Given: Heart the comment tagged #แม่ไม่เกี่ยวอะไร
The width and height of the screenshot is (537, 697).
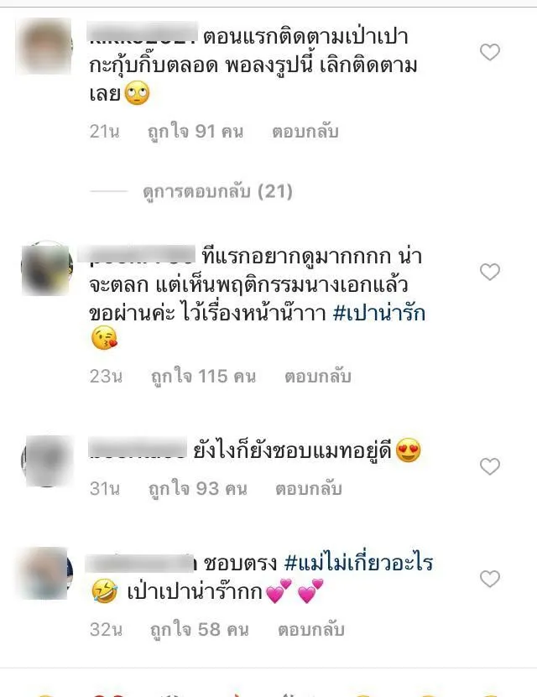Looking at the screenshot, I should tap(490, 579).
